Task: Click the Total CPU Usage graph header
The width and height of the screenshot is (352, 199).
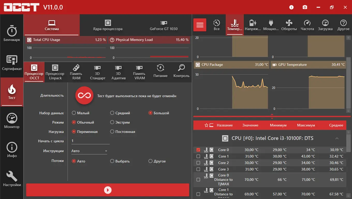Action: (67, 40)
